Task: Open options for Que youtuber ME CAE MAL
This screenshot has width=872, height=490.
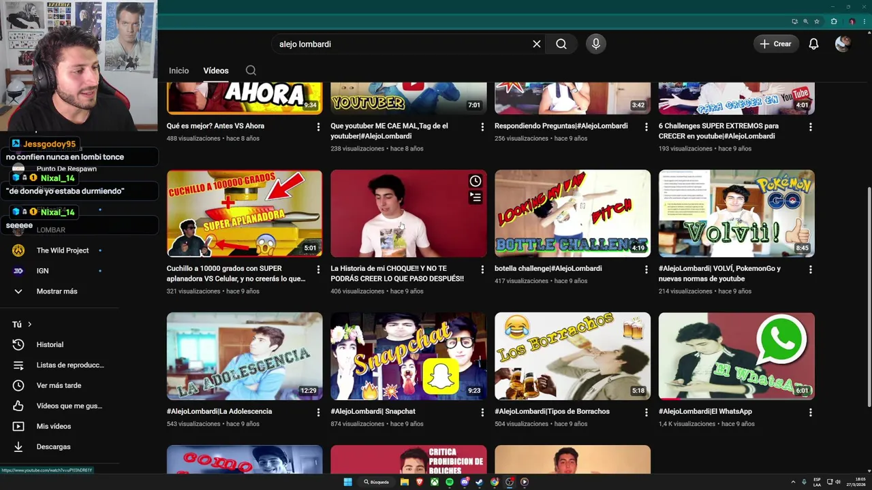Action: point(482,127)
